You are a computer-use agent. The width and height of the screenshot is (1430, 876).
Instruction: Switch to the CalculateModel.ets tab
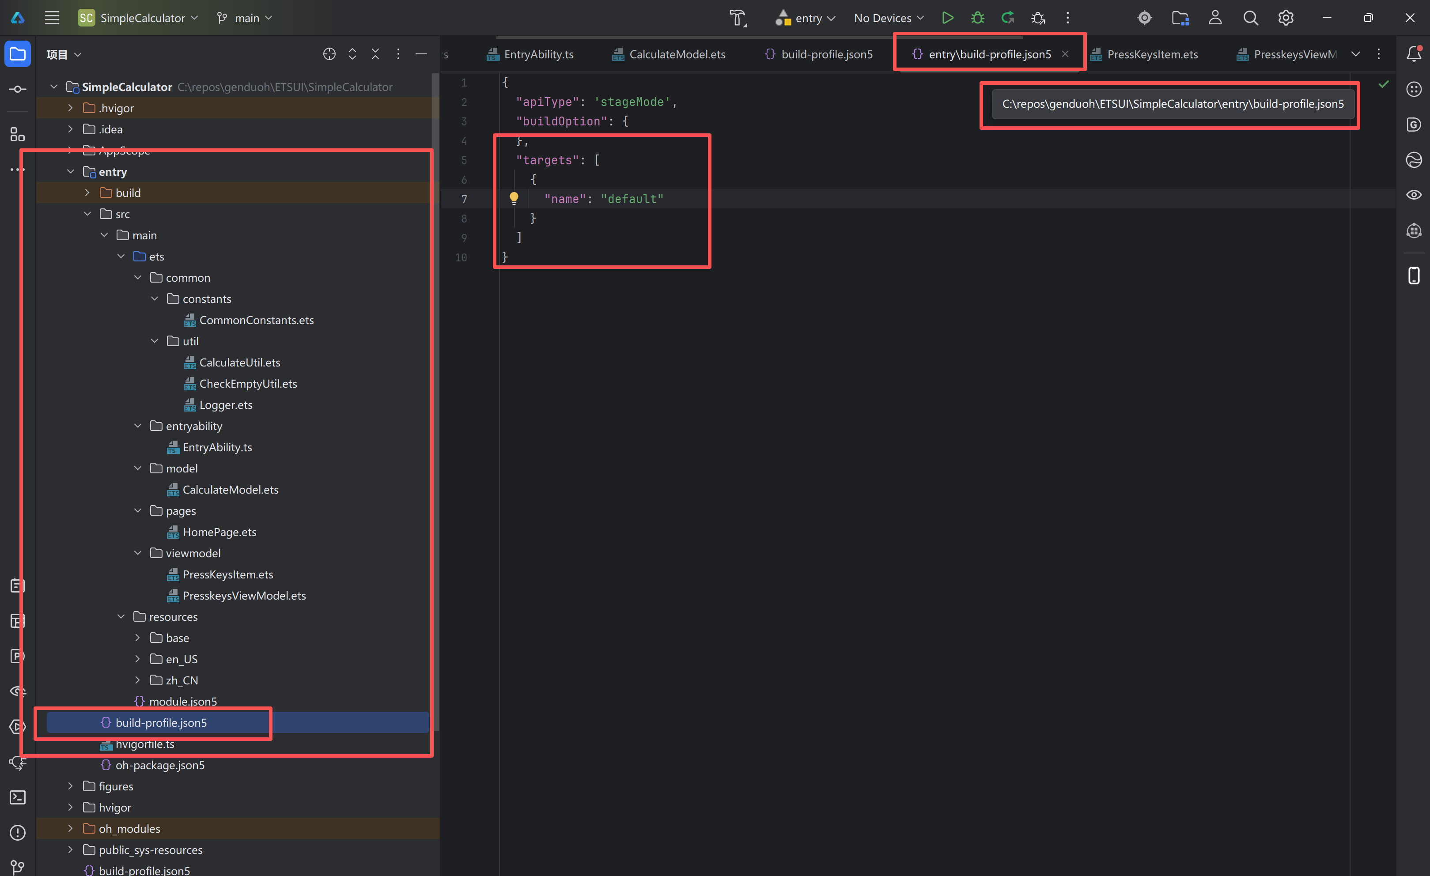(677, 54)
